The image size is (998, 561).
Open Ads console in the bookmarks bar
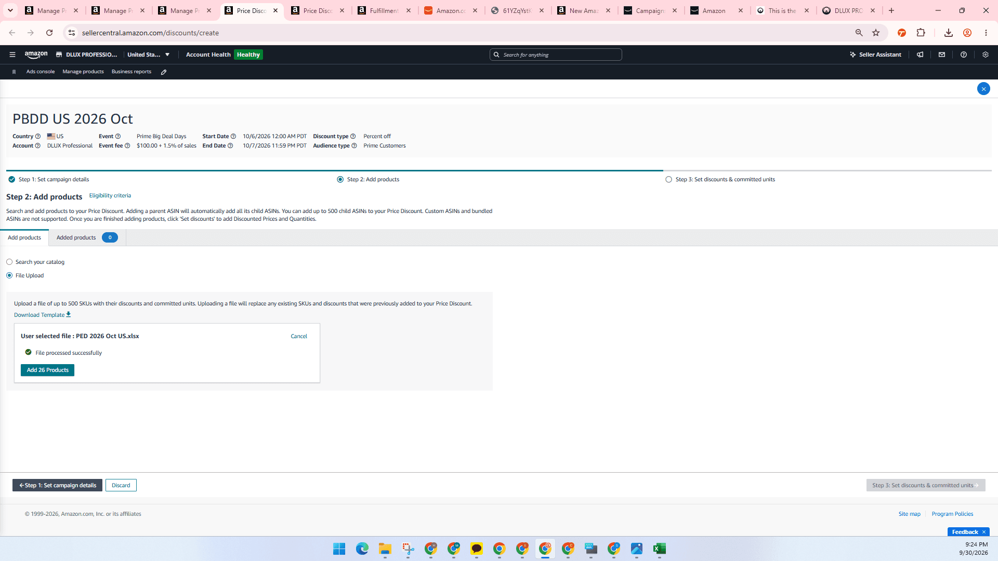pyautogui.click(x=41, y=72)
